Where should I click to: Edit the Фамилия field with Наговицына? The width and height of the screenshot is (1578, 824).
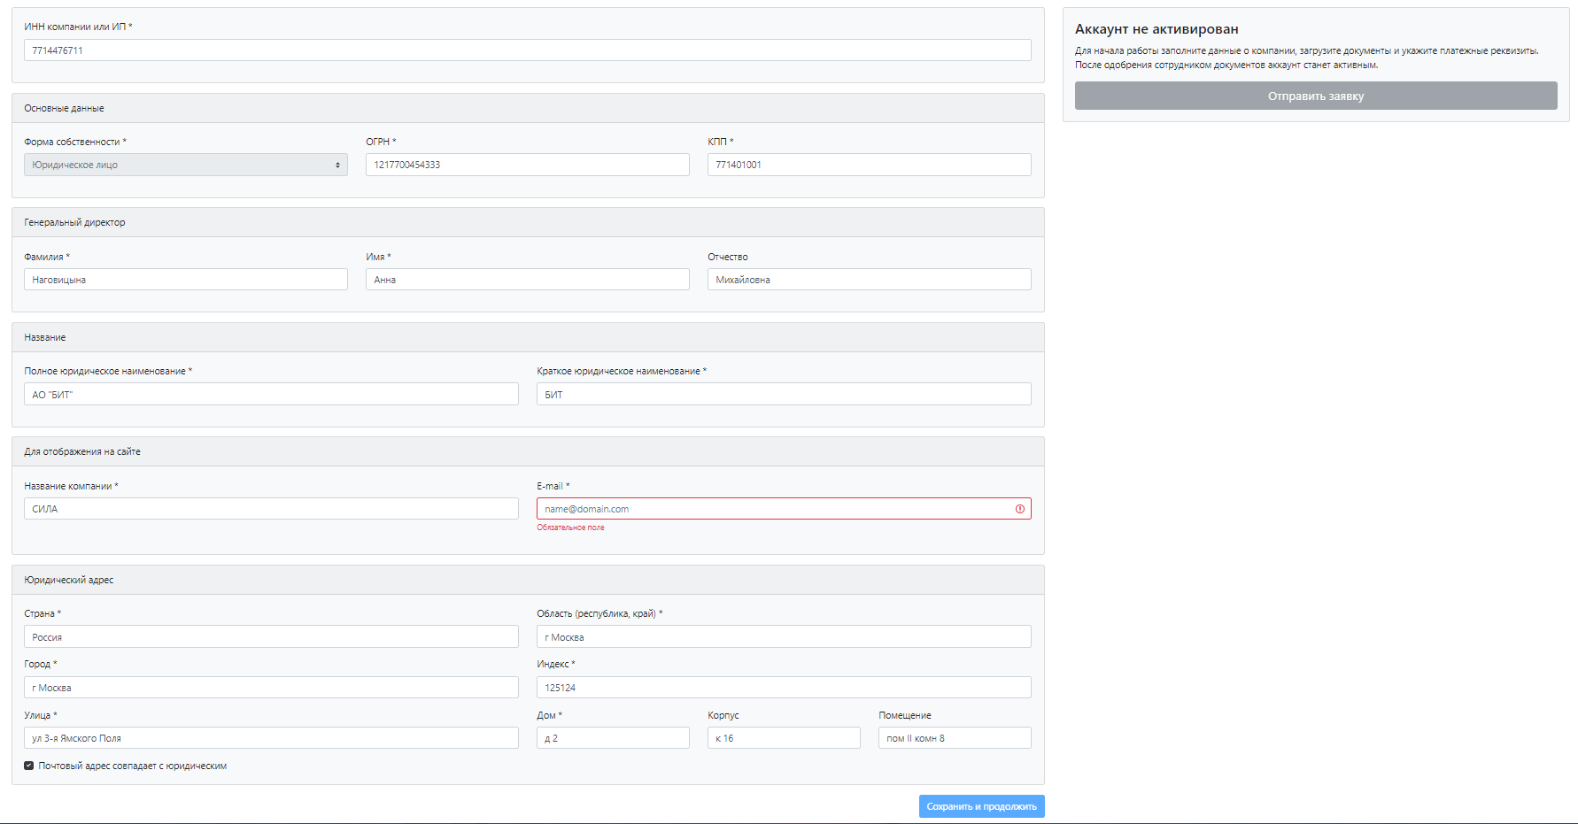pyautogui.click(x=186, y=280)
